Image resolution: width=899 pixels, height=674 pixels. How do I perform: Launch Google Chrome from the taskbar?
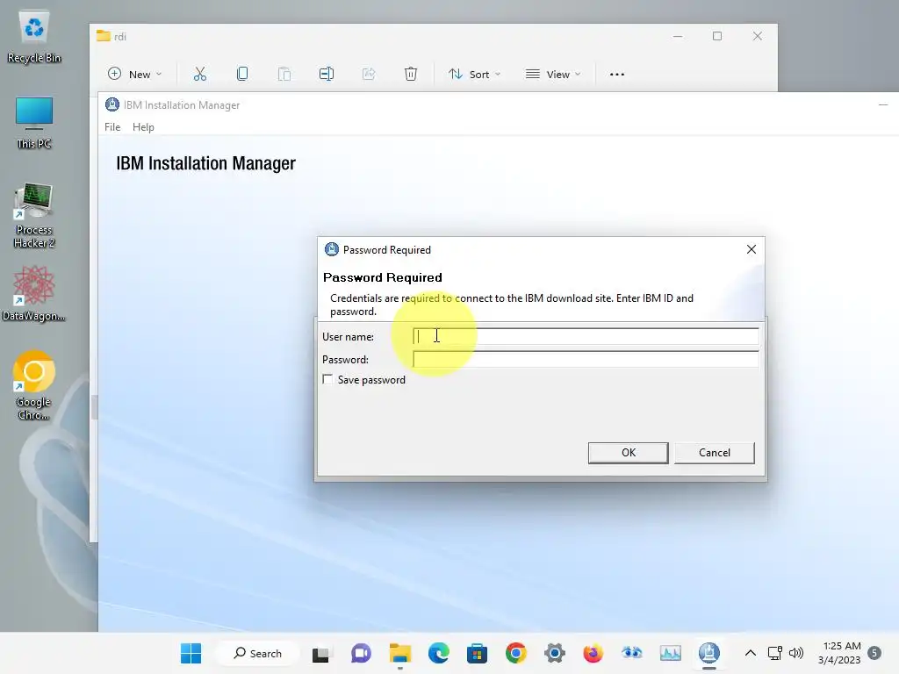coord(516,653)
